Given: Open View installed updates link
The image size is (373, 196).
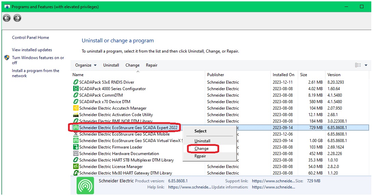Looking at the screenshot, I should [32, 50].
